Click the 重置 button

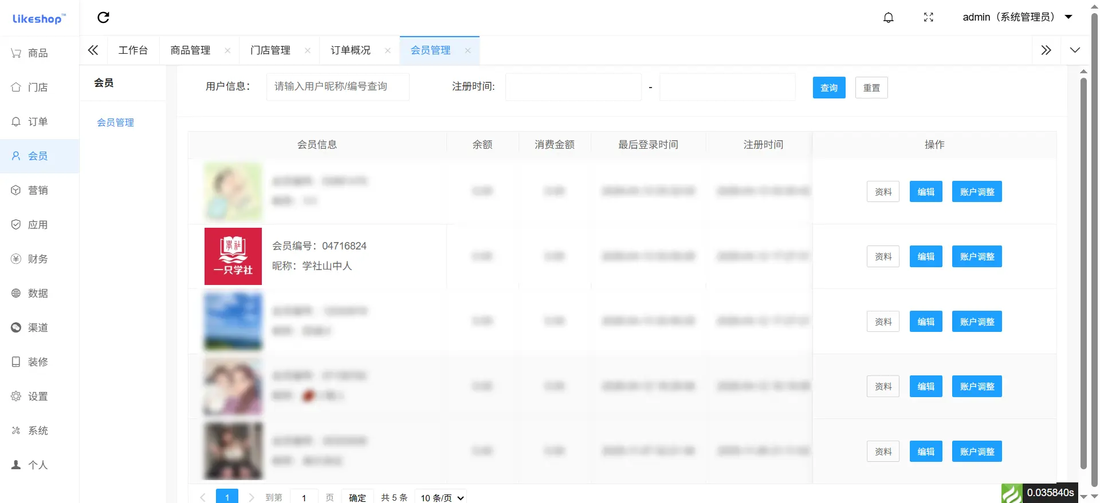[x=871, y=88]
